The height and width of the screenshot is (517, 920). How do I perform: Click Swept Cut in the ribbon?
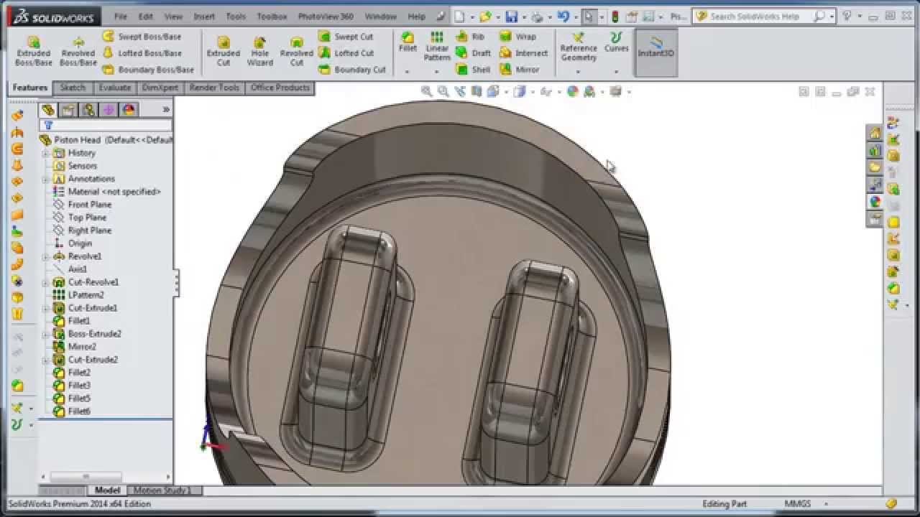pyautogui.click(x=346, y=37)
